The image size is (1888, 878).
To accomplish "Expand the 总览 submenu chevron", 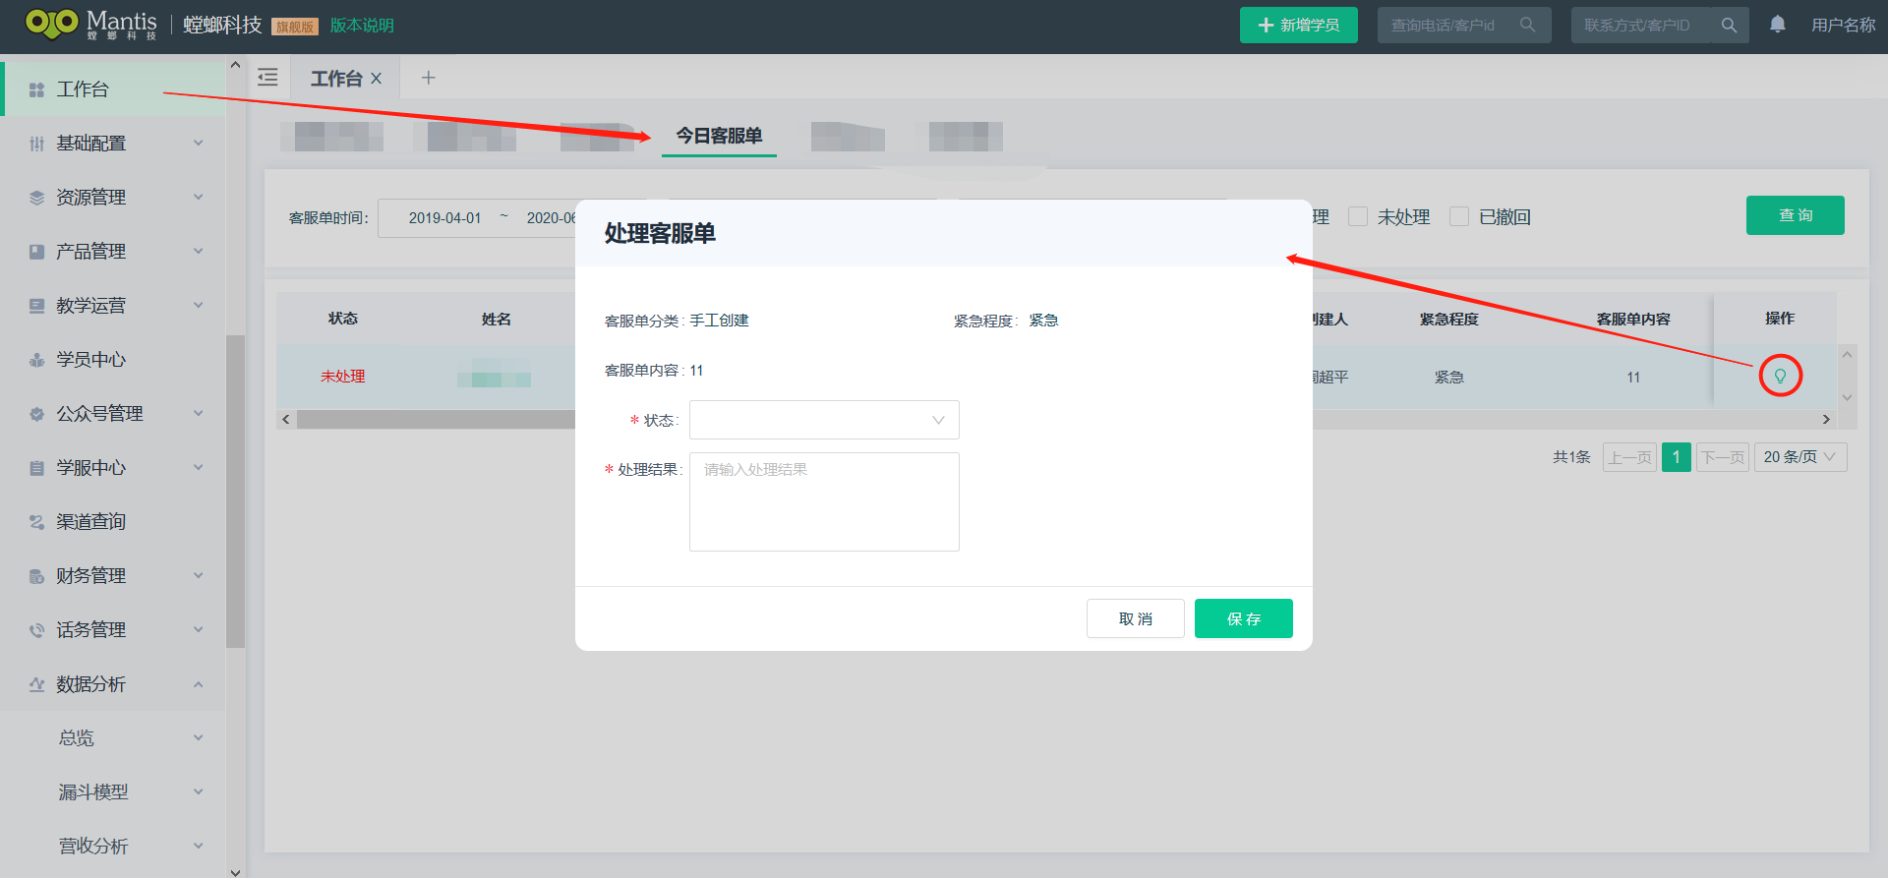I will tap(199, 737).
